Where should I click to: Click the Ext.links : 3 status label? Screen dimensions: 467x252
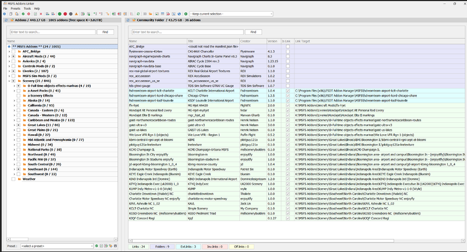click(188, 247)
